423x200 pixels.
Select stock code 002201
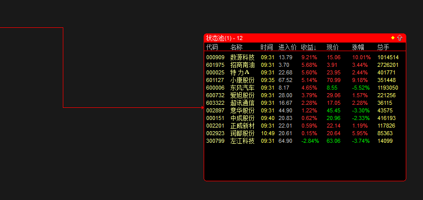click(x=215, y=126)
